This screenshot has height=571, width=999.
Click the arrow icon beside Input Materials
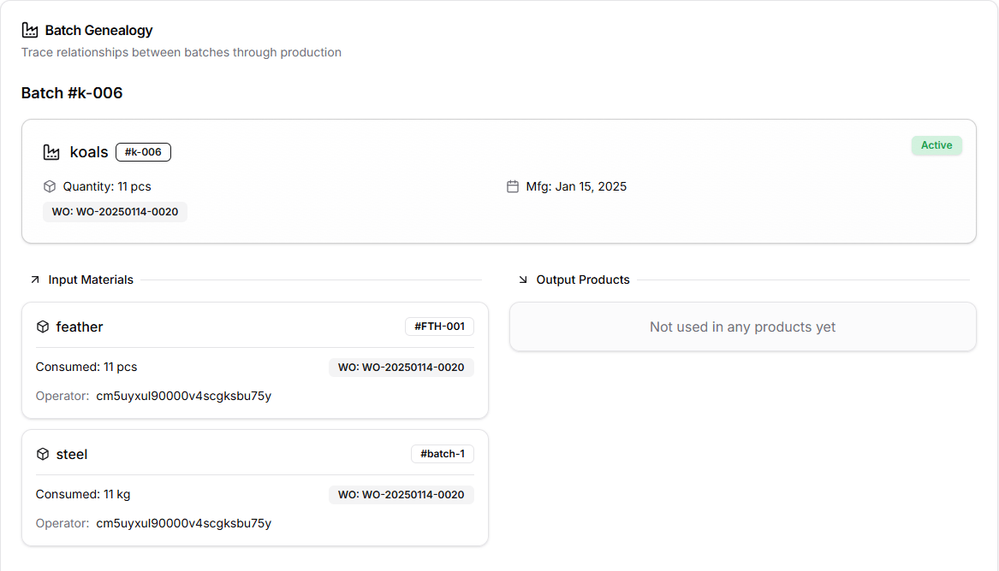[x=35, y=280]
